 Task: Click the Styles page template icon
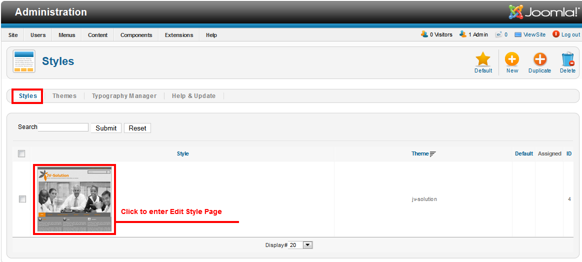tap(24, 61)
